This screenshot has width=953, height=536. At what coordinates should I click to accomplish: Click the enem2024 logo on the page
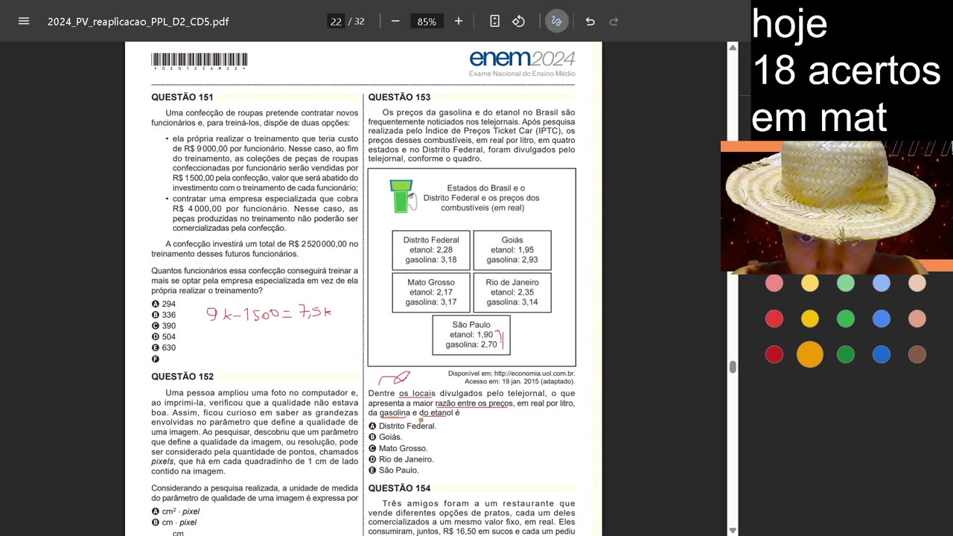tap(522, 60)
